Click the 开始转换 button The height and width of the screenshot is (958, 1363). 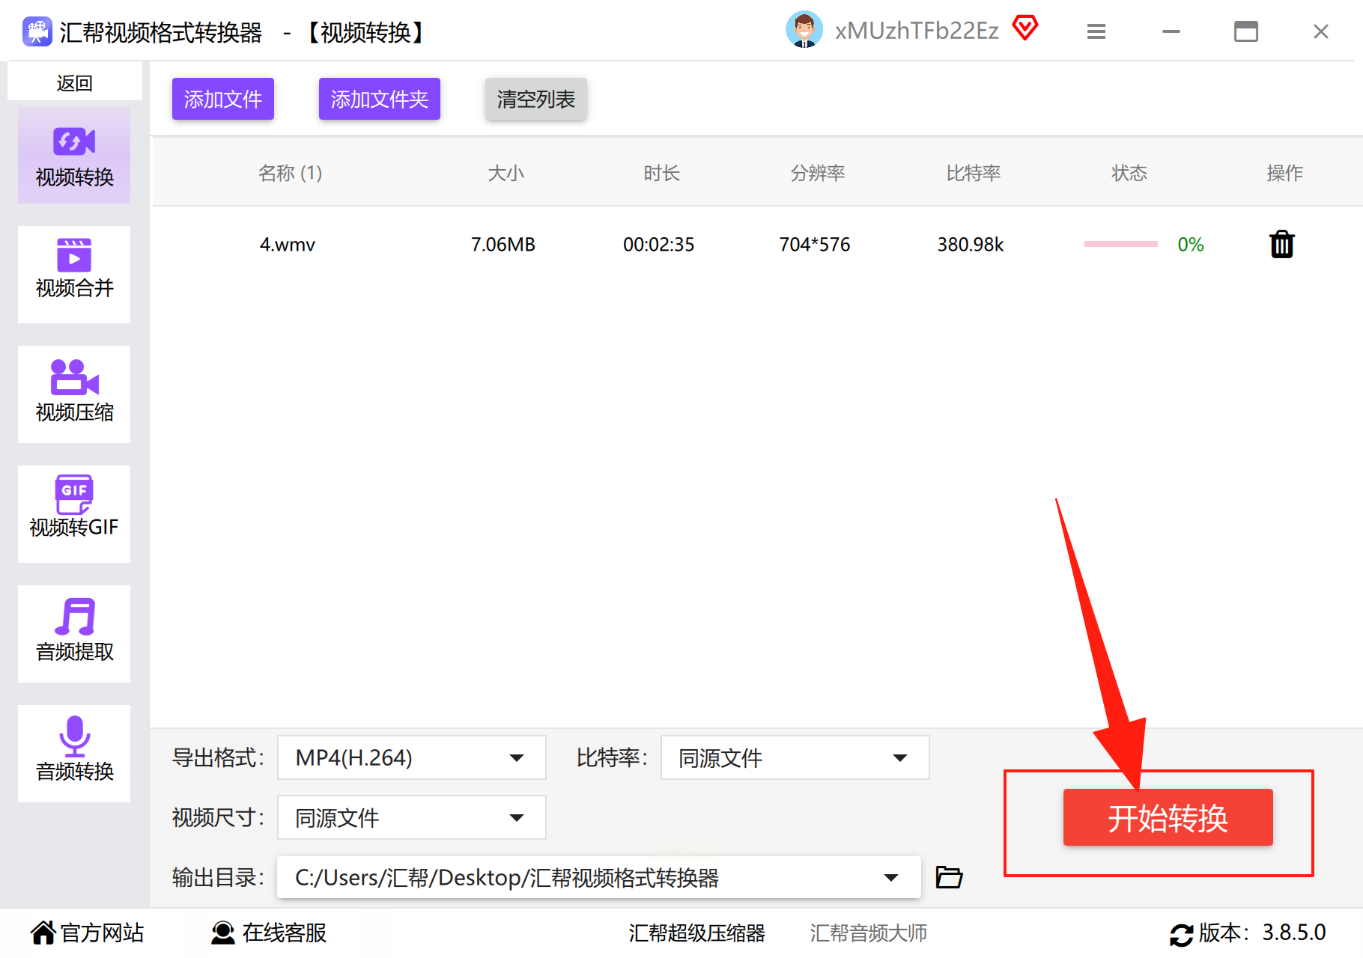(x=1168, y=817)
